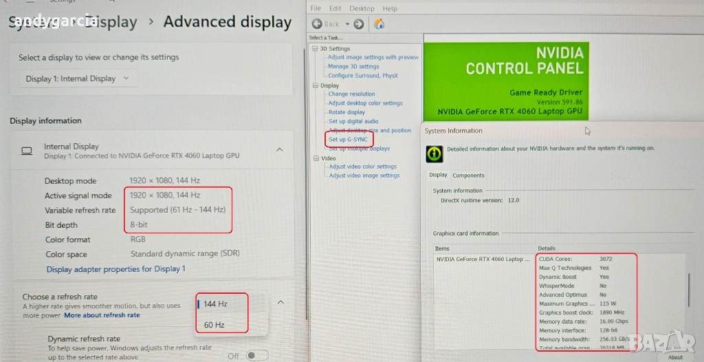Click the monitor icon beside Internal Display

pos(27,151)
